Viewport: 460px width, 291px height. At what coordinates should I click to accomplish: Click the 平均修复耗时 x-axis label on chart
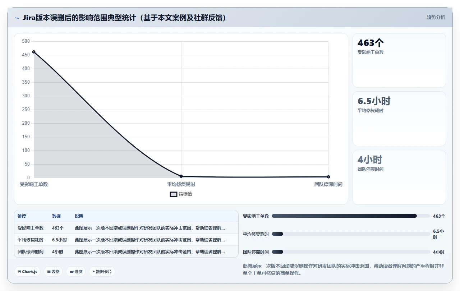(181, 184)
